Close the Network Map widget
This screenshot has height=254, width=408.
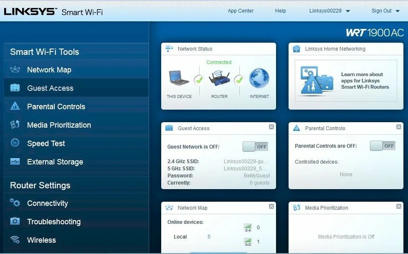(271, 206)
